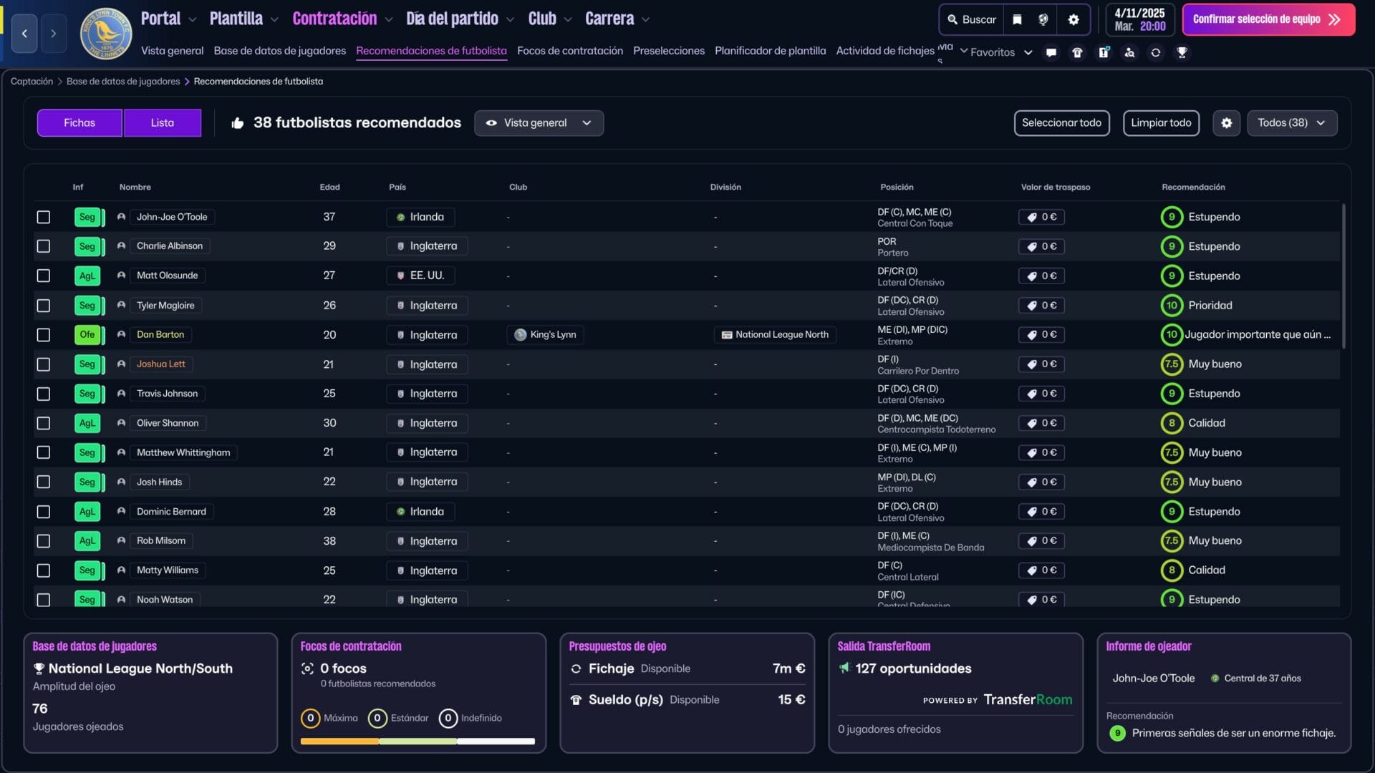Open the Vista general dropdown
This screenshot has height=773, width=1375.
tap(539, 122)
